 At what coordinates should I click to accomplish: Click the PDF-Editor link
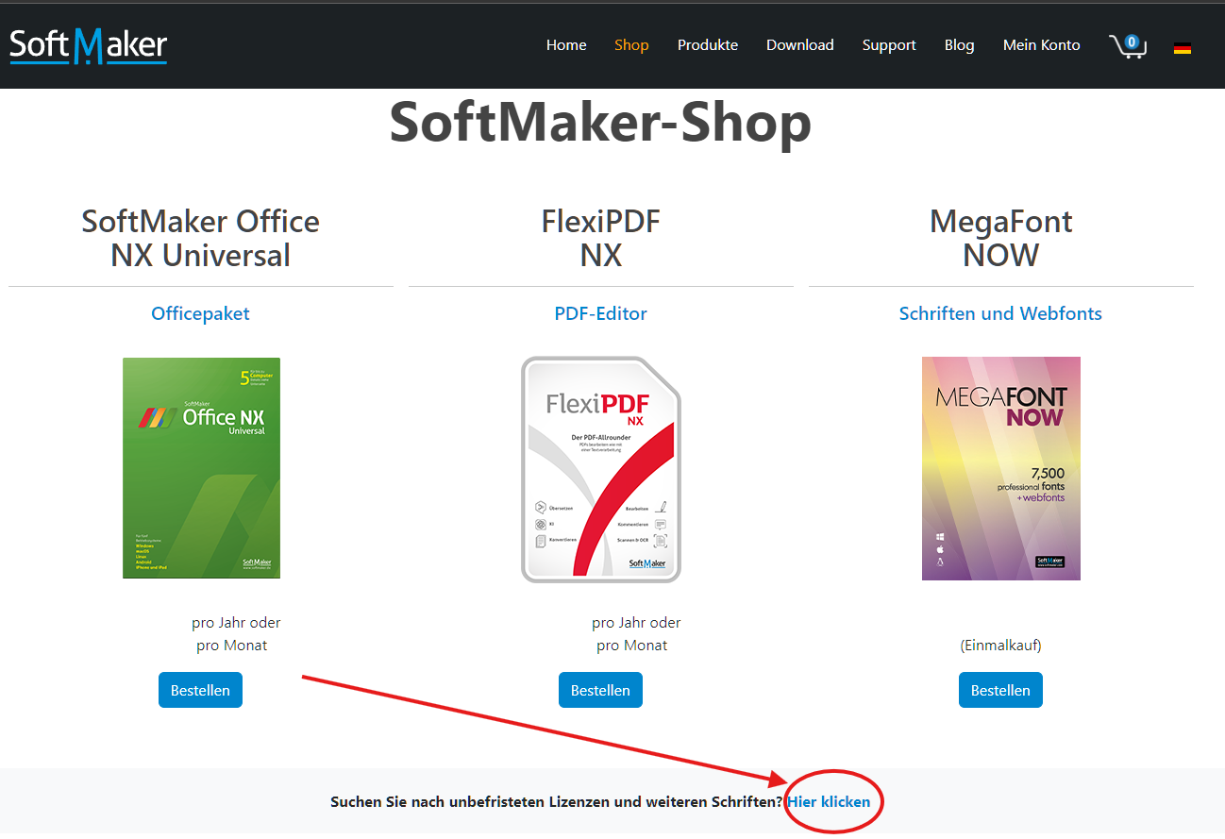pos(600,313)
